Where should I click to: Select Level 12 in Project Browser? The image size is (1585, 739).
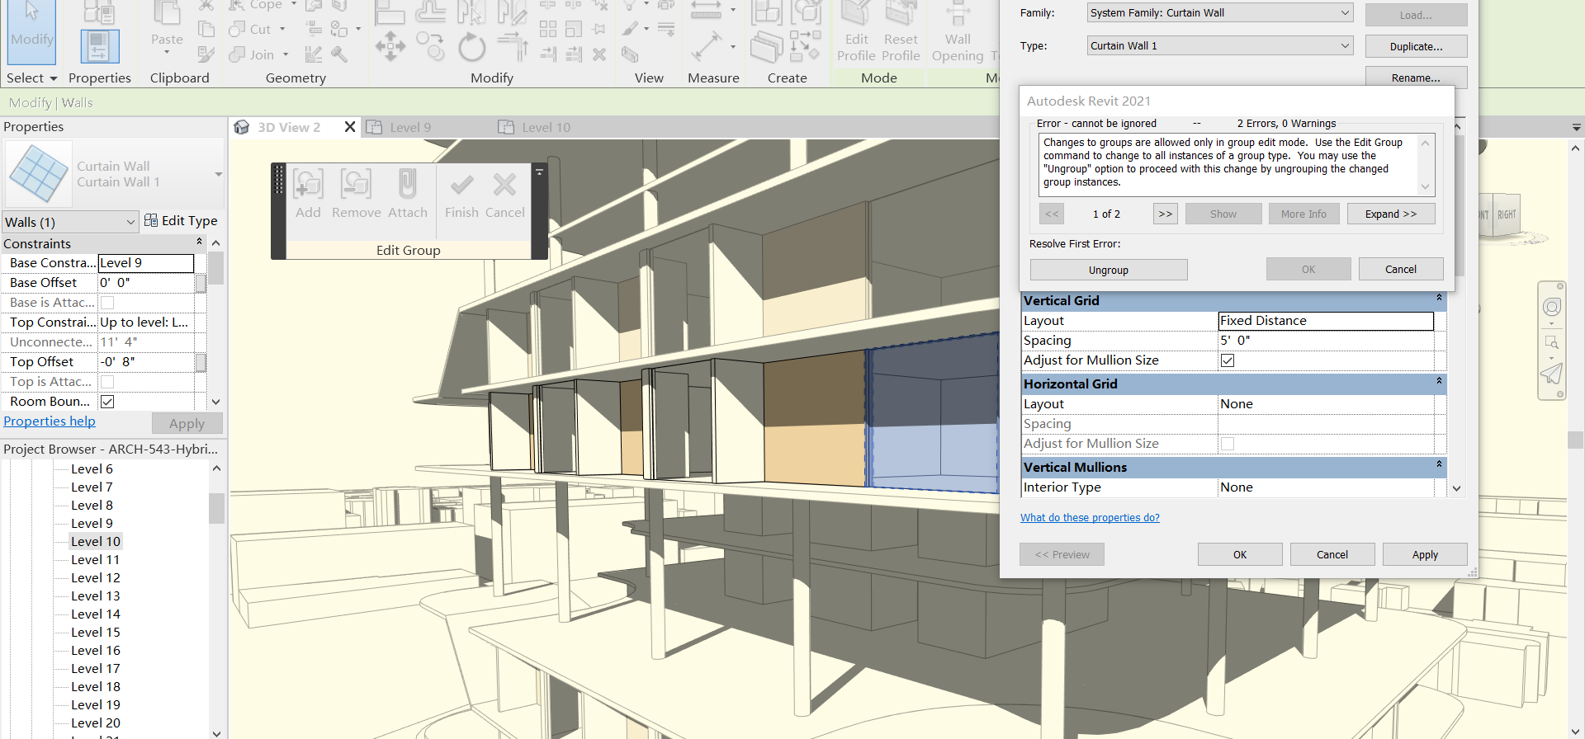click(x=96, y=577)
